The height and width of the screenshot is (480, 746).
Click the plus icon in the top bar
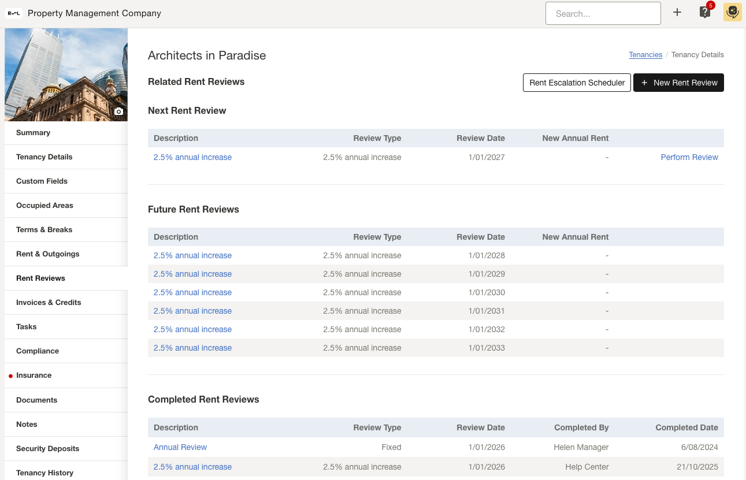[677, 12]
